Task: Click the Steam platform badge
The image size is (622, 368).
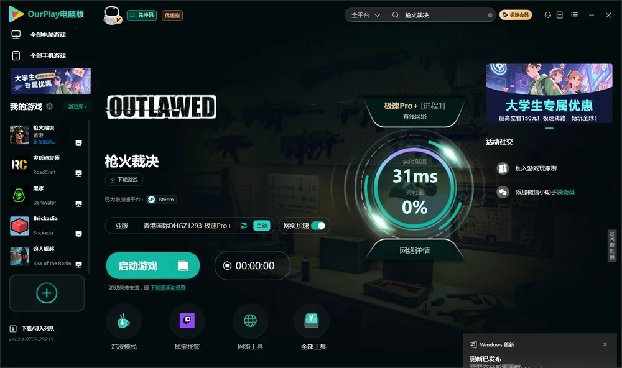Action: pos(162,200)
